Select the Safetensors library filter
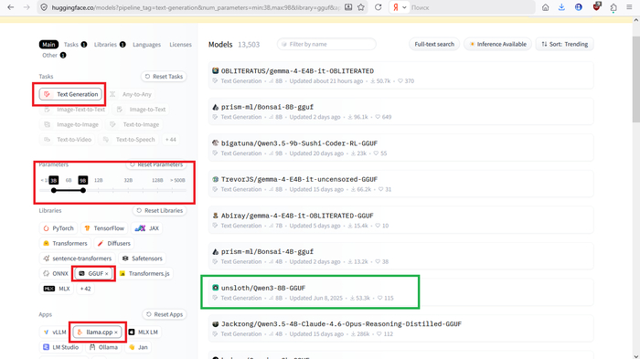This screenshot has width=640, height=359. (143, 259)
